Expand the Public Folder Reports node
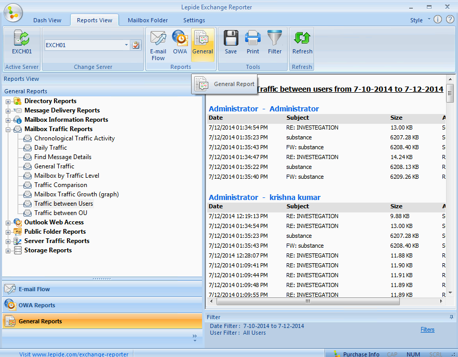Screen dimensions: 458x357 pos(8,232)
